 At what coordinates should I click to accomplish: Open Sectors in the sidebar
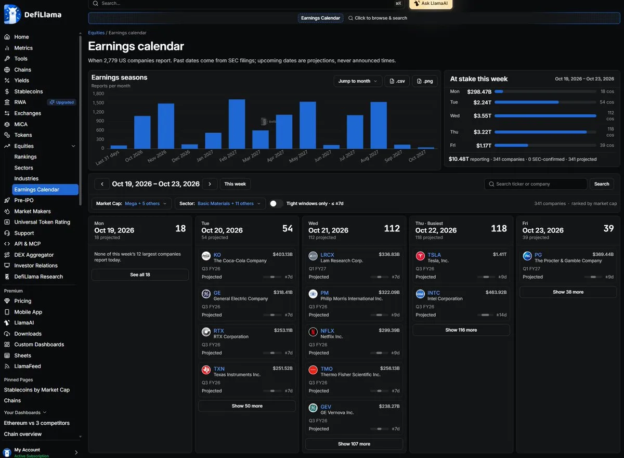(x=24, y=168)
